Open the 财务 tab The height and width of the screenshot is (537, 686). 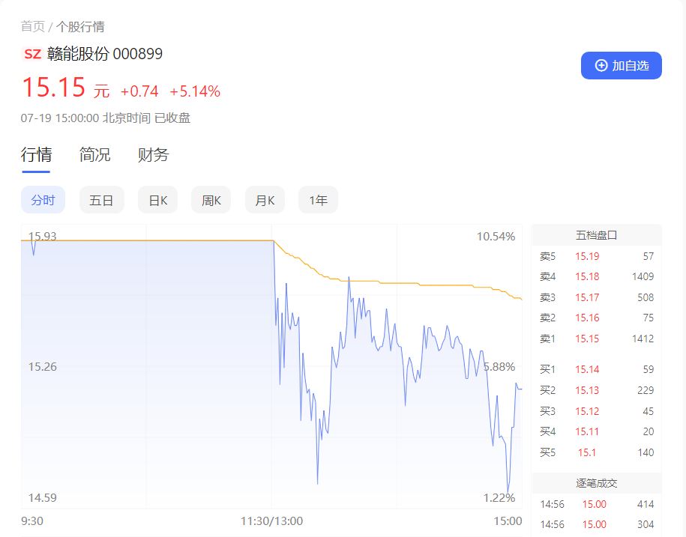[153, 155]
